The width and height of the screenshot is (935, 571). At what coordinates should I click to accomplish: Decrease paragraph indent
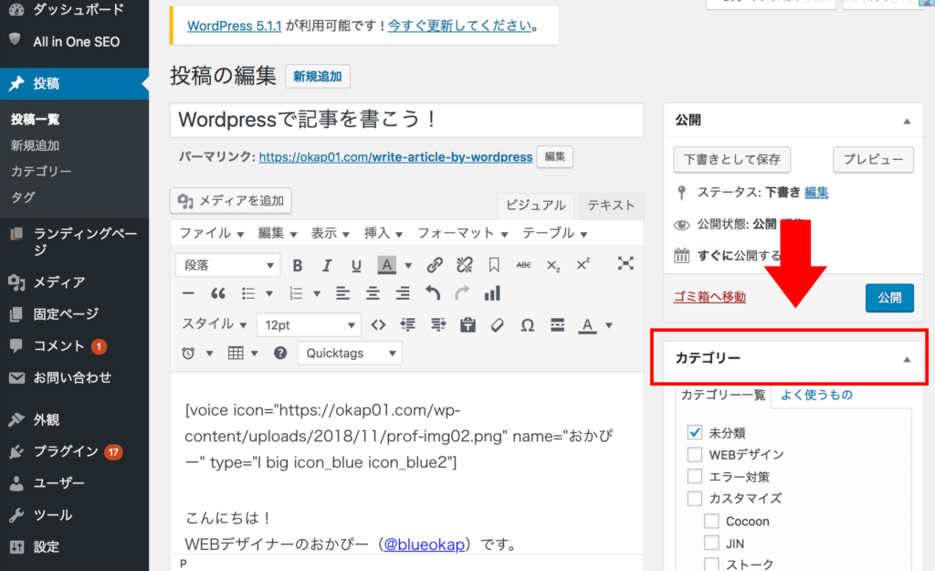click(x=408, y=324)
